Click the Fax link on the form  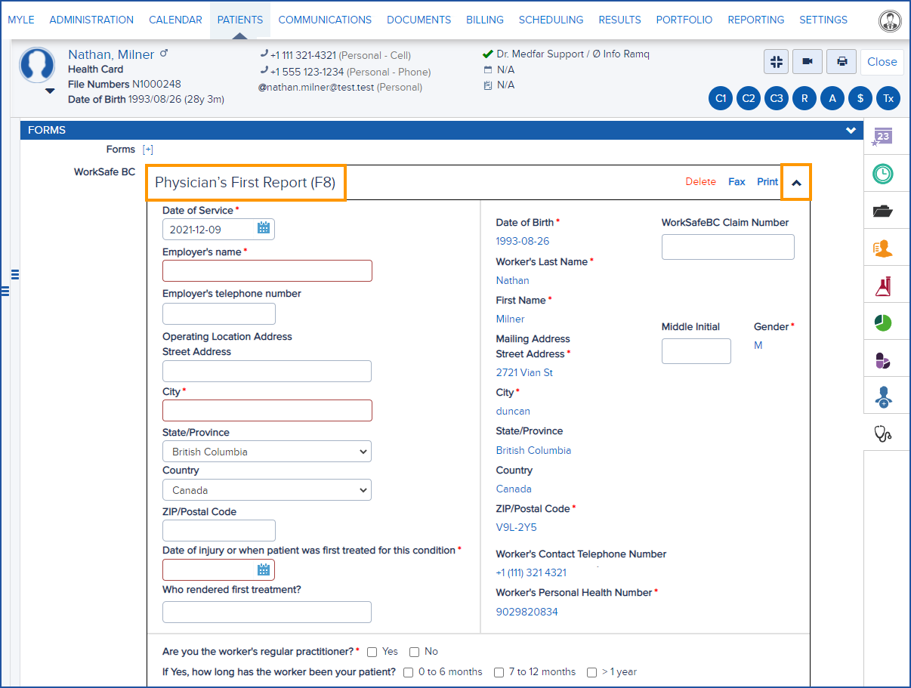737,181
